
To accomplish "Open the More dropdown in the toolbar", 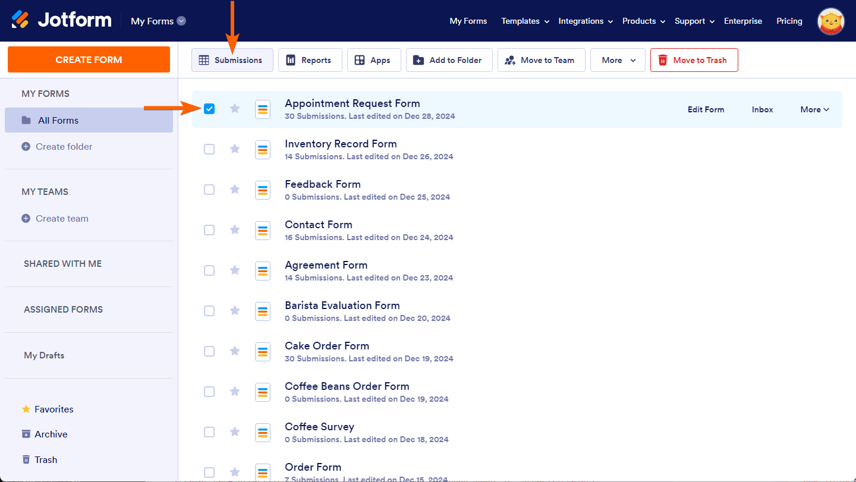I will point(618,60).
